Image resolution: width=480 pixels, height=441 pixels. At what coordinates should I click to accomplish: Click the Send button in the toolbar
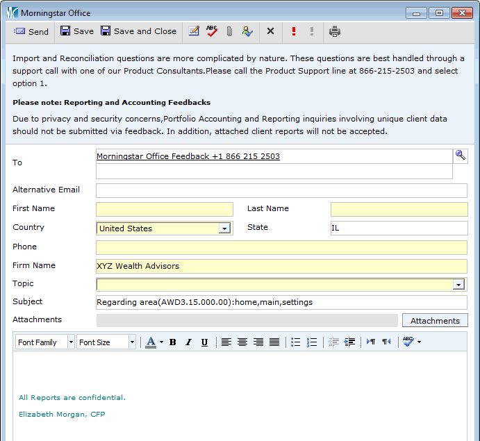click(31, 31)
